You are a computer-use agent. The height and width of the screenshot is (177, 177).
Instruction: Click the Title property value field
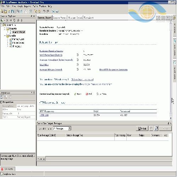click(x=26, y=117)
